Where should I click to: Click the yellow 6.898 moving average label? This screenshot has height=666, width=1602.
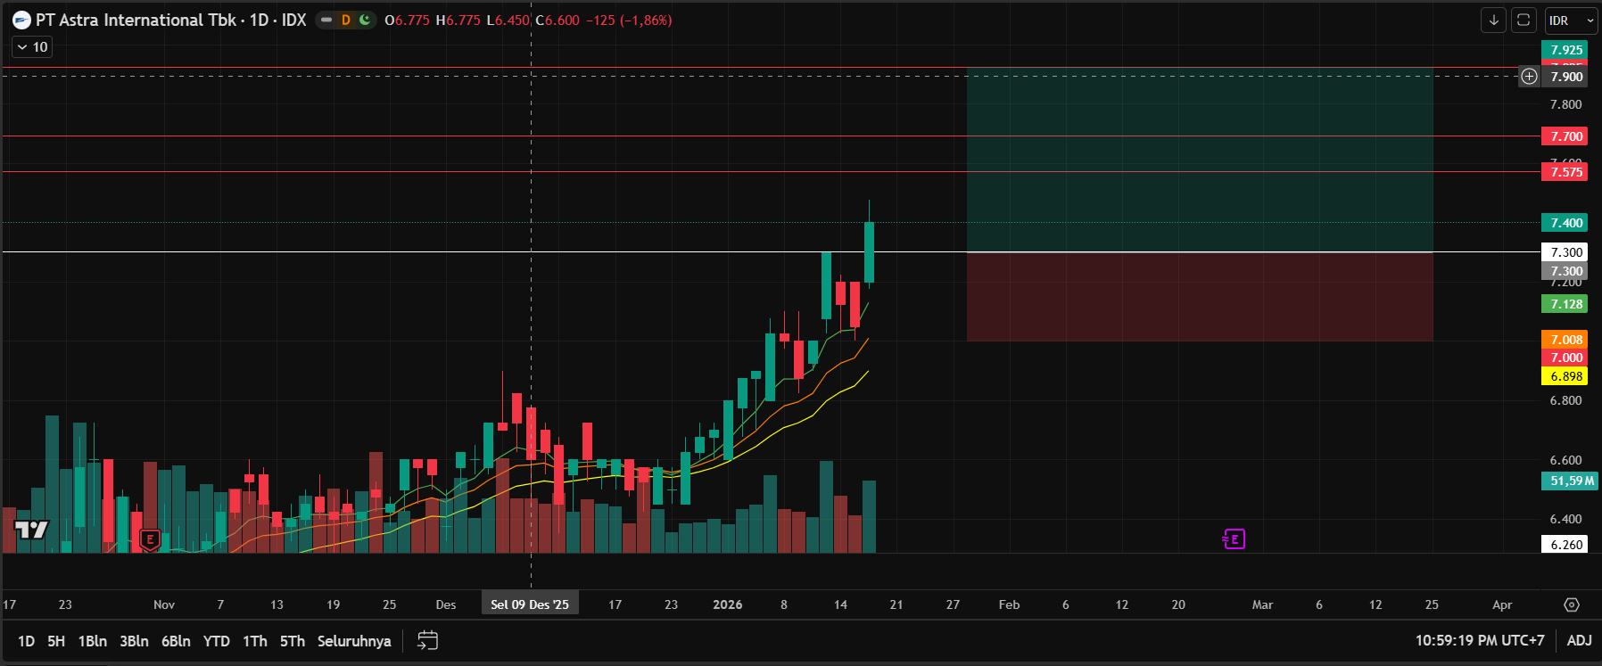(1565, 376)
